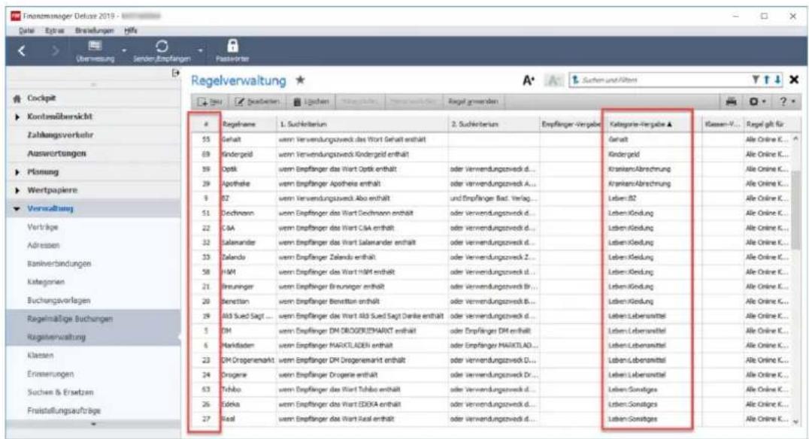Decrease the font size with the greyed A

553,80
